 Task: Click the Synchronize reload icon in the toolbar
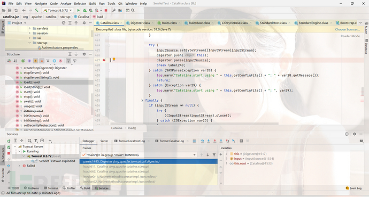(16, 10)
